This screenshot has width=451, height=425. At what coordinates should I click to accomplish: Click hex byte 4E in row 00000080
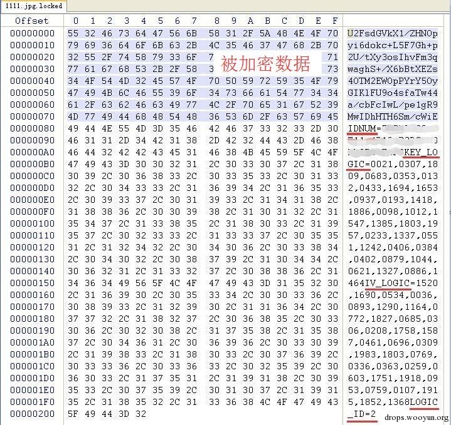pyautogui.click(x=107, y=128)
